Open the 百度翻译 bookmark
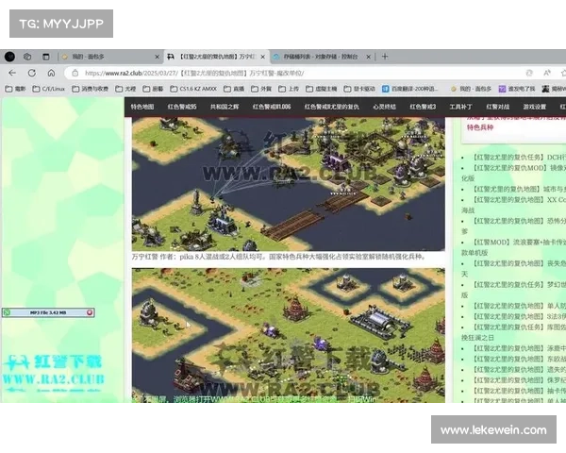566x453 pixels. point(410,89)
